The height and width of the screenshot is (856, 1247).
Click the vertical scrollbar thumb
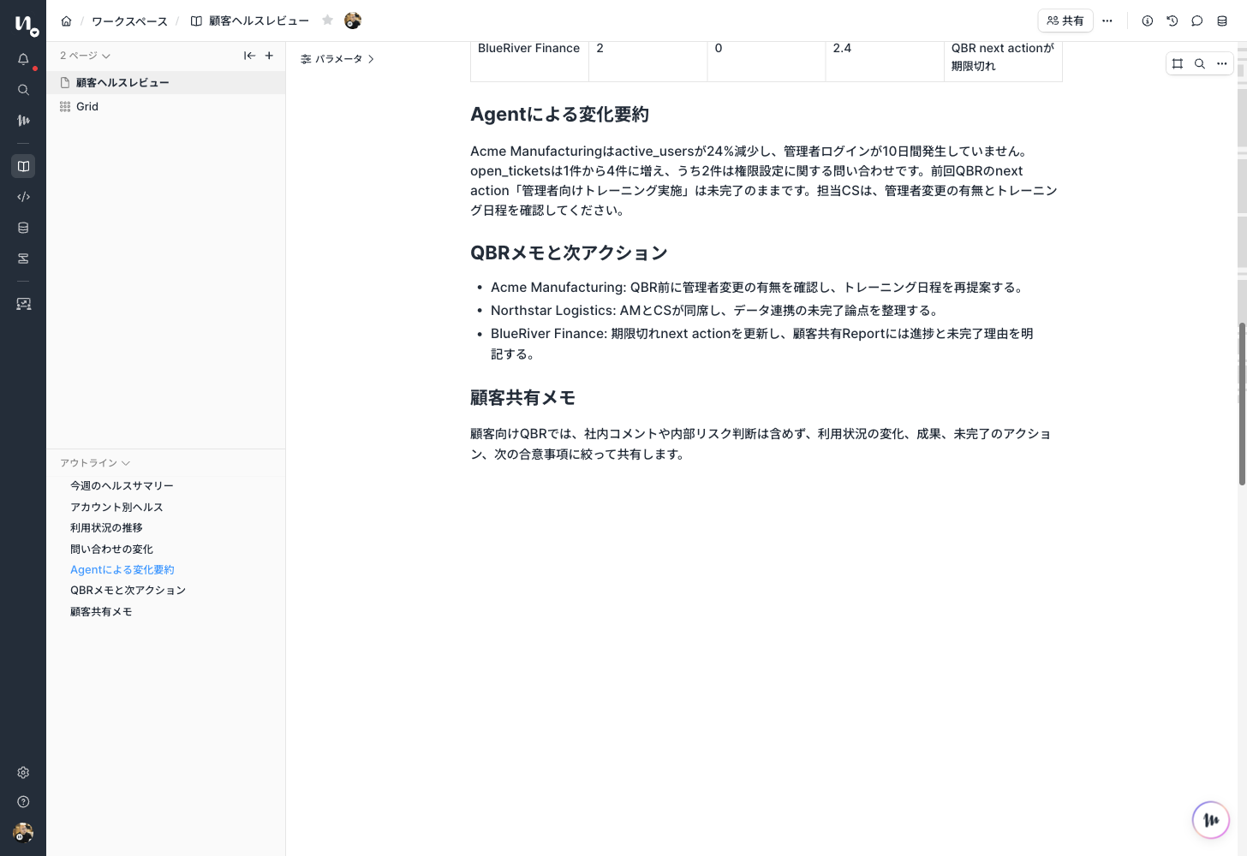click(x=1242, y=404)
